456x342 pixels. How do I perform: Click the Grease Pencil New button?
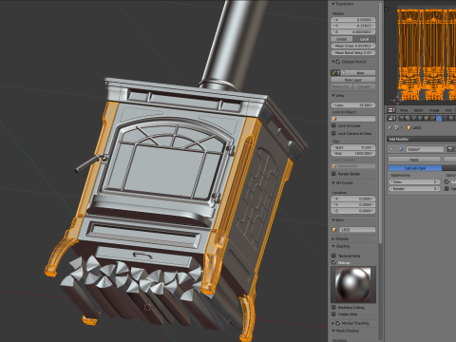(361, 73)
